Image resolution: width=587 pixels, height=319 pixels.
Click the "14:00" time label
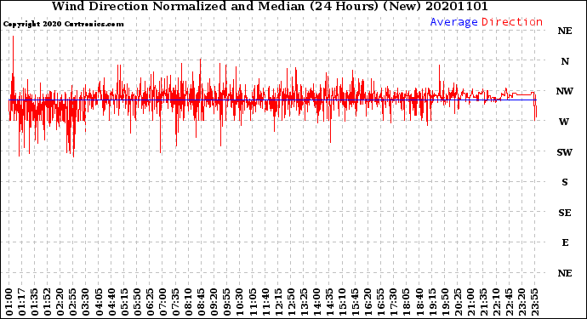pos(316,302)
